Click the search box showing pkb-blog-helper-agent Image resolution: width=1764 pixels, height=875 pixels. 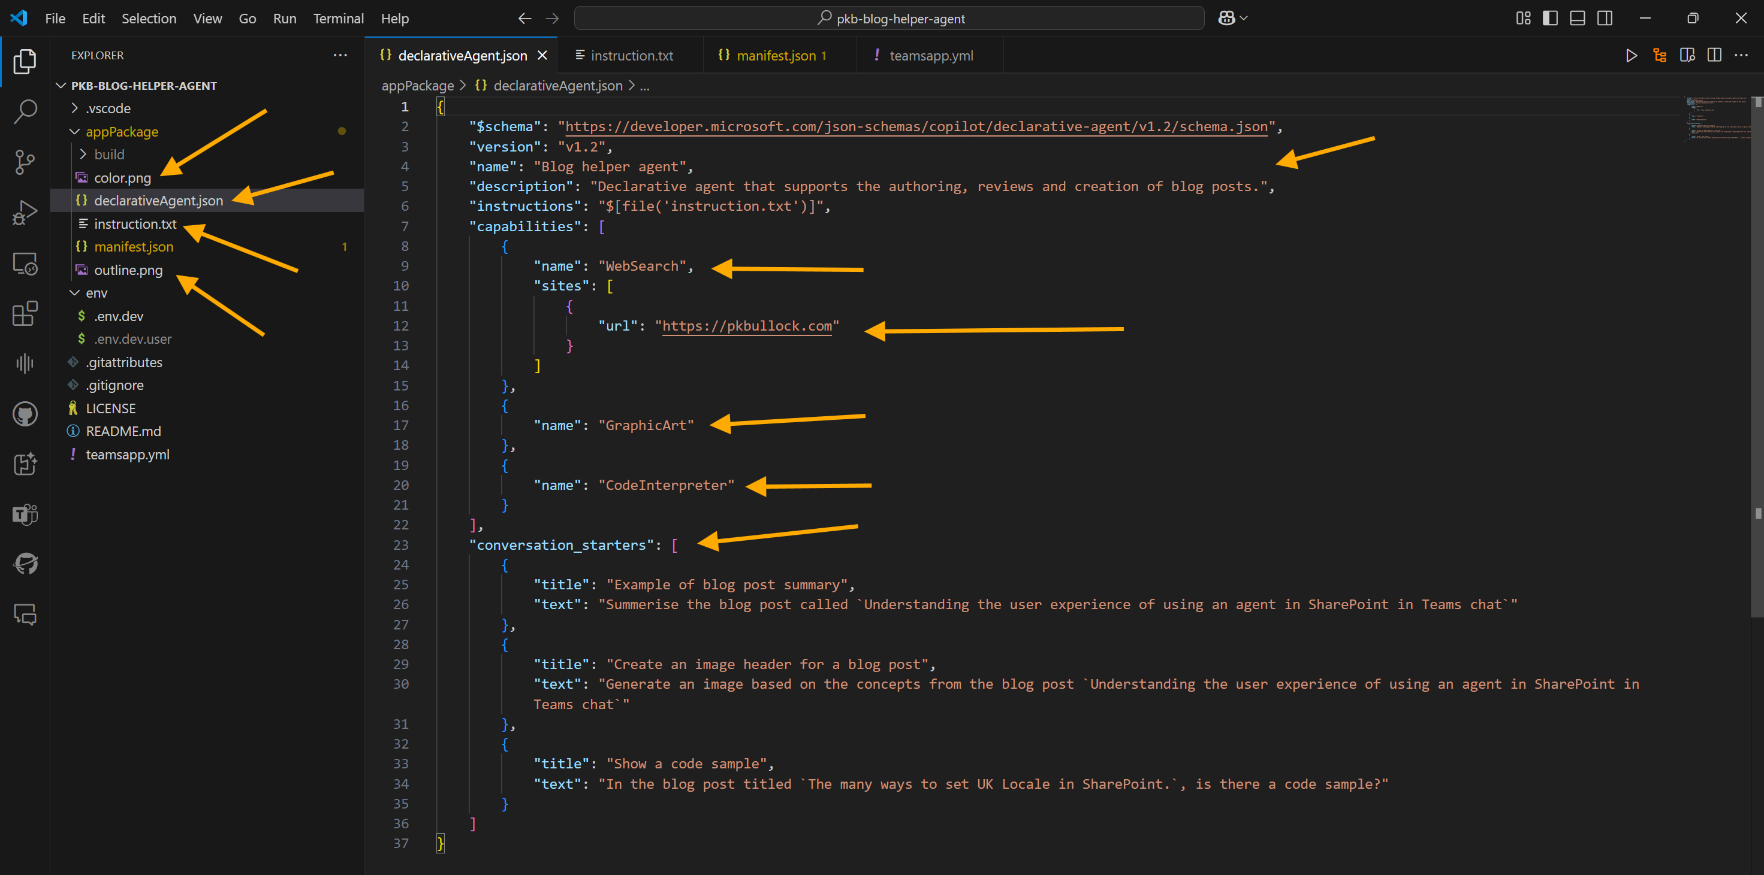tap(889, 18)
